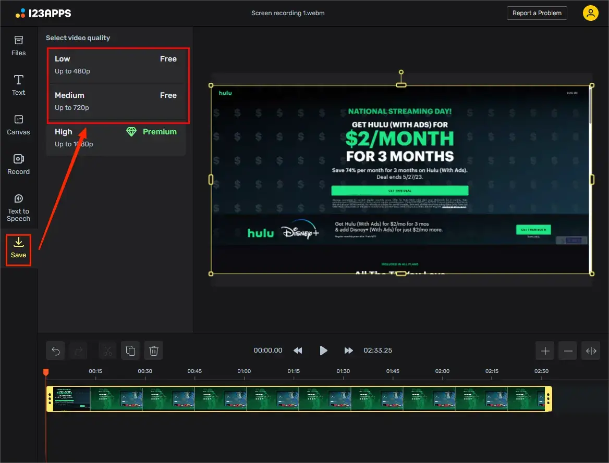Screen dimensions: 609x463
Task: Zoom in the timeline with plus
Action: 545,351
